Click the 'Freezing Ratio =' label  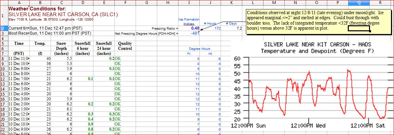coord(165,28)
